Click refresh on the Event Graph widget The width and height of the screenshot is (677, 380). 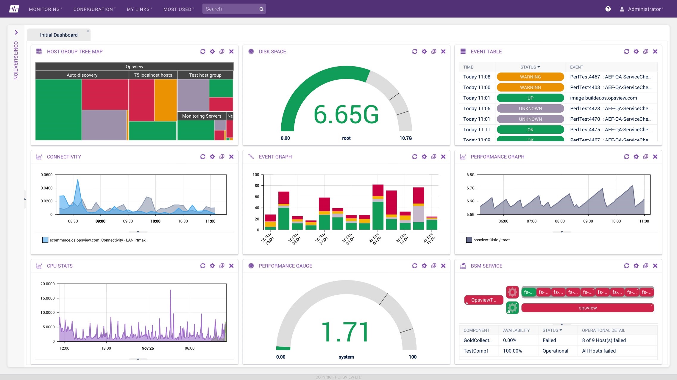(x=415, y=157)
